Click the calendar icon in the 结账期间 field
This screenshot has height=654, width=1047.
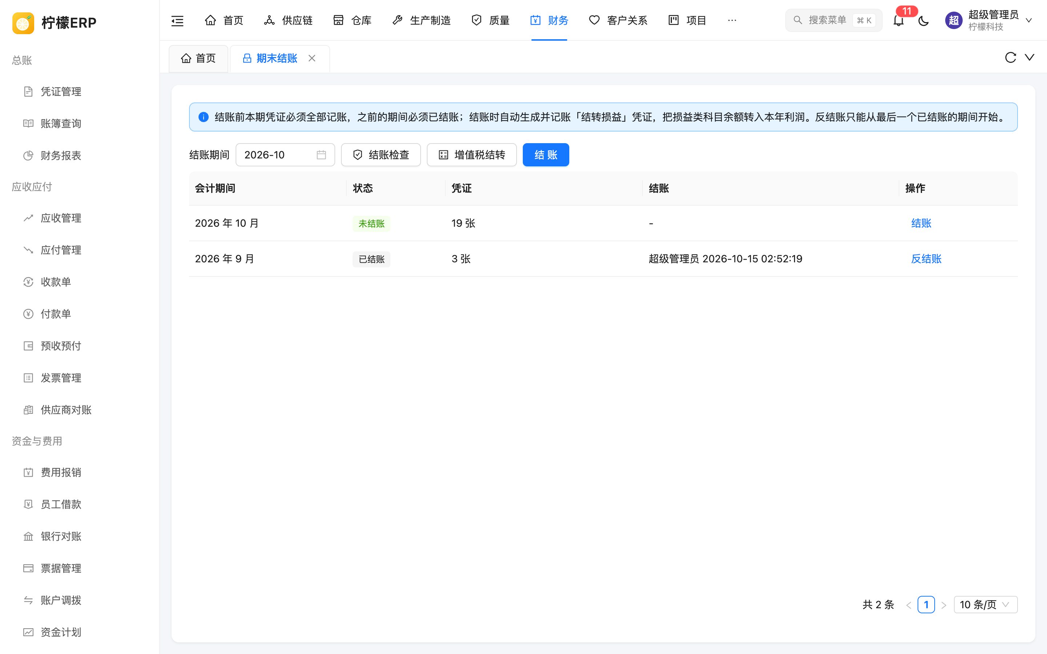coord(321,155)
